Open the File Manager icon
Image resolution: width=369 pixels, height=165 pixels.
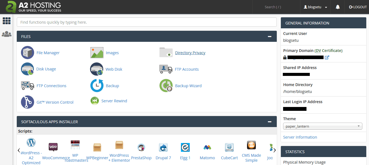[28, 53]
